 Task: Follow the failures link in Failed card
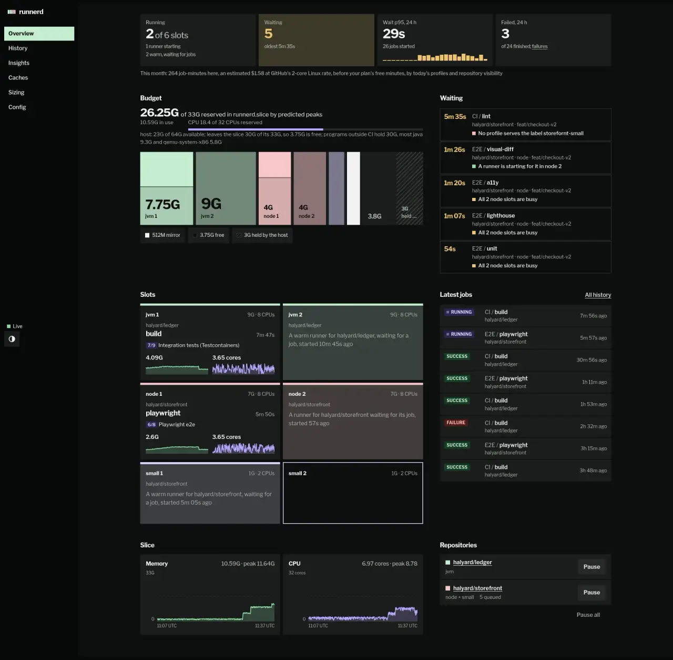click(539, 46)
